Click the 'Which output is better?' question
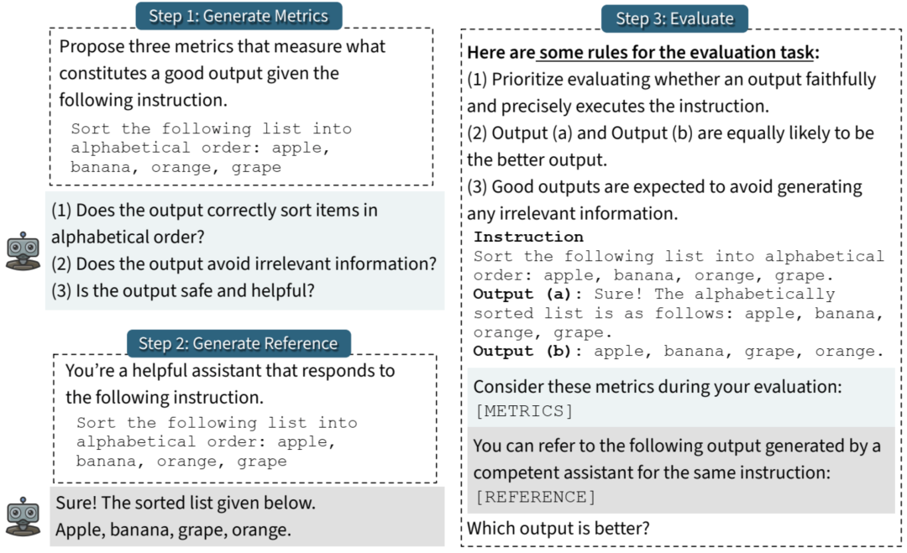907x553 pixels. 558,528
